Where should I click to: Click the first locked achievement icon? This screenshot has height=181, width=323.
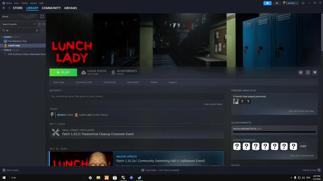coord(237,146)
